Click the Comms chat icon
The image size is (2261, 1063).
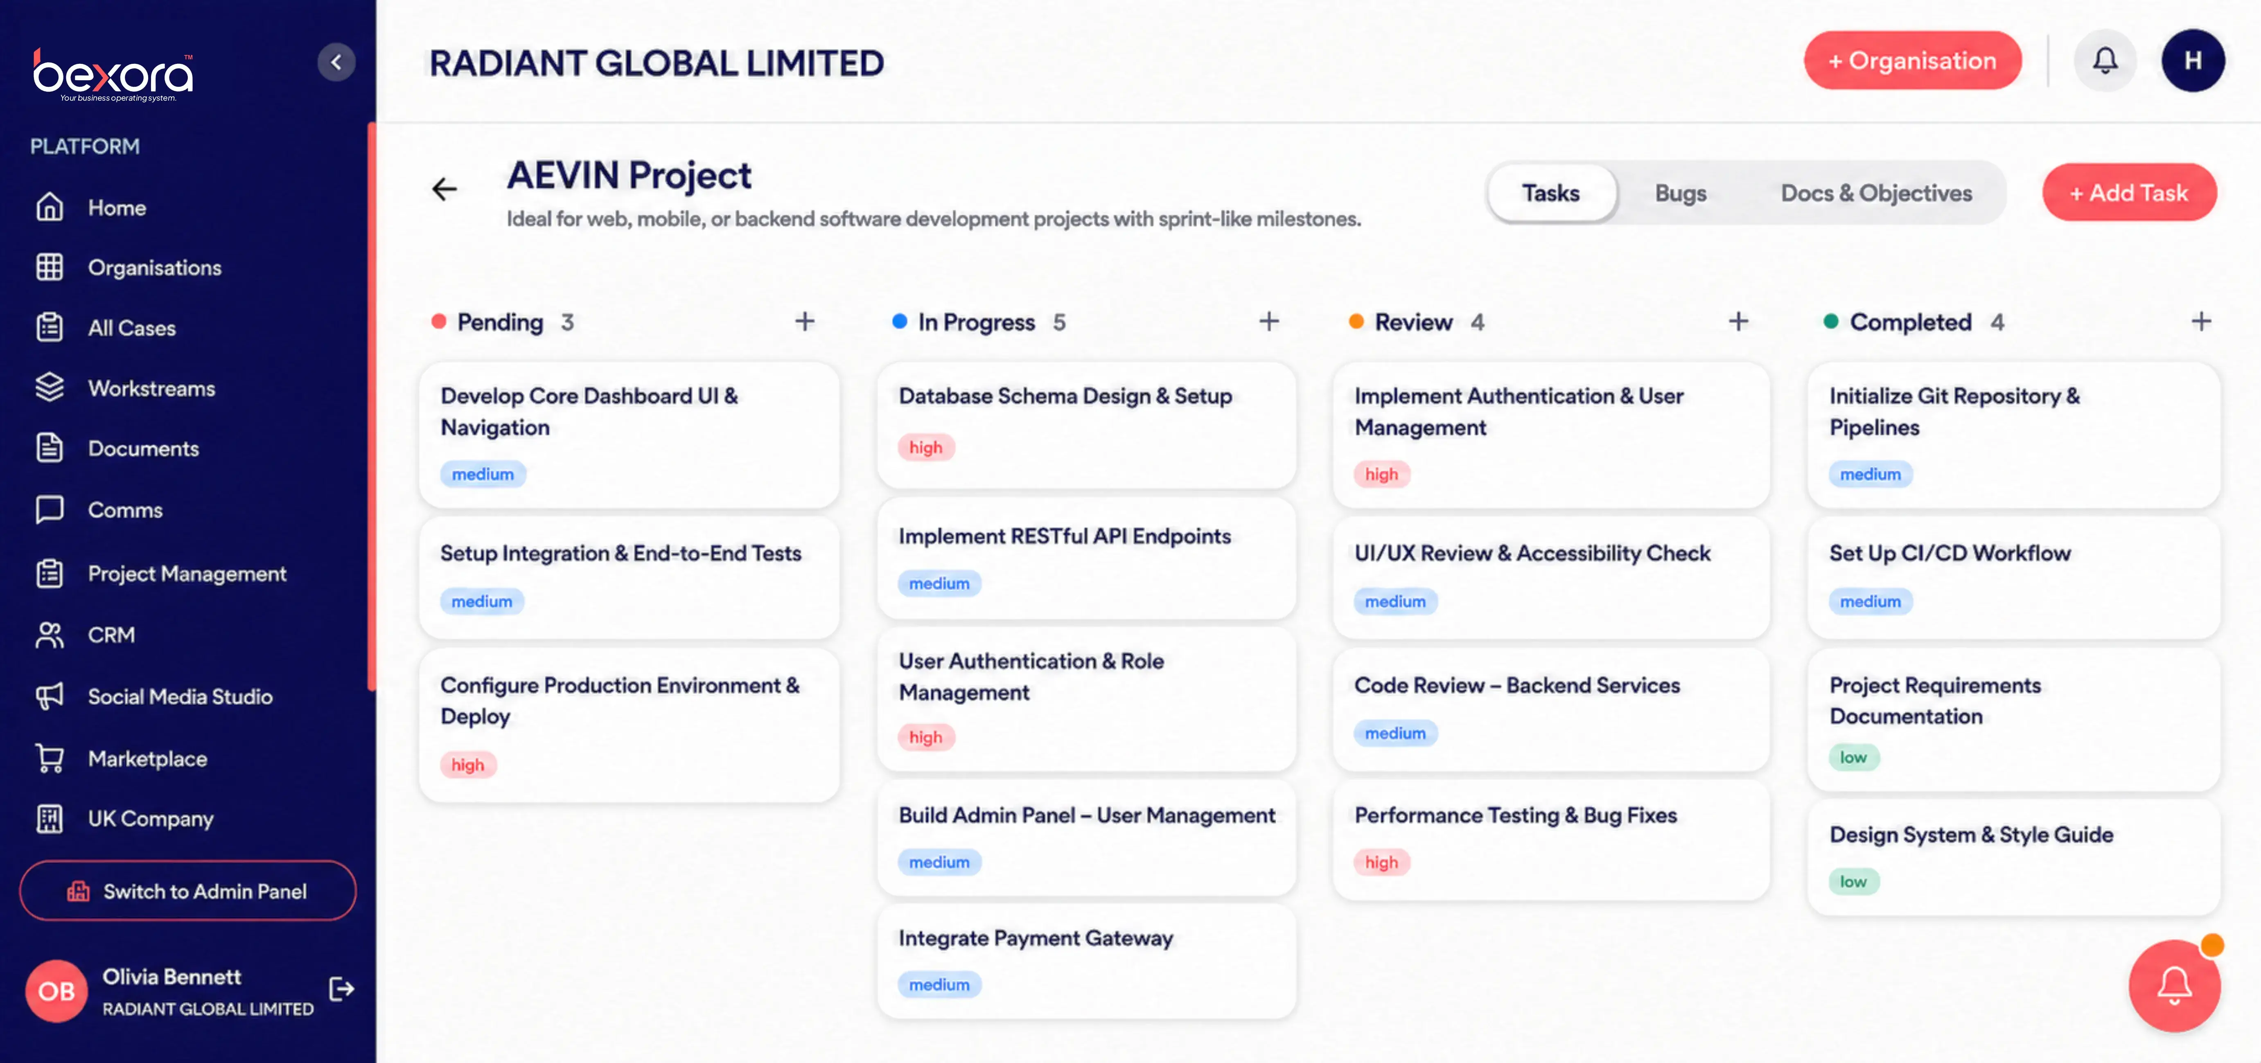[x=50, y=509]
